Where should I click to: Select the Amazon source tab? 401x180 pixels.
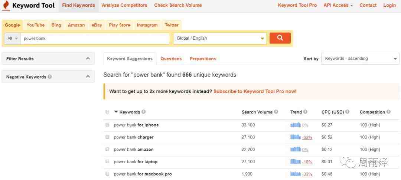tap(76, 25)
